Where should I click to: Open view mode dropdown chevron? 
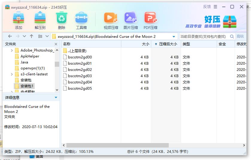[47, 36]
